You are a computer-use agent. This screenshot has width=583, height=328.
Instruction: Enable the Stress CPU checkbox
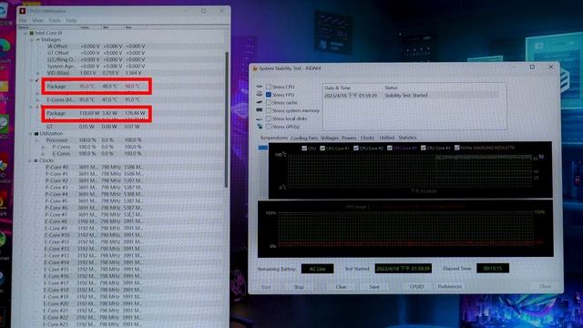(x=269, y=87)
